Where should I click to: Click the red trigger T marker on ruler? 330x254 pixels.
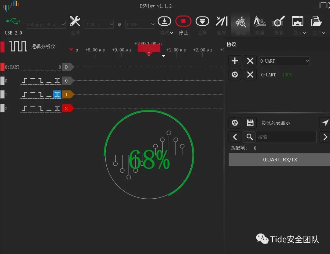click(149, 50)
